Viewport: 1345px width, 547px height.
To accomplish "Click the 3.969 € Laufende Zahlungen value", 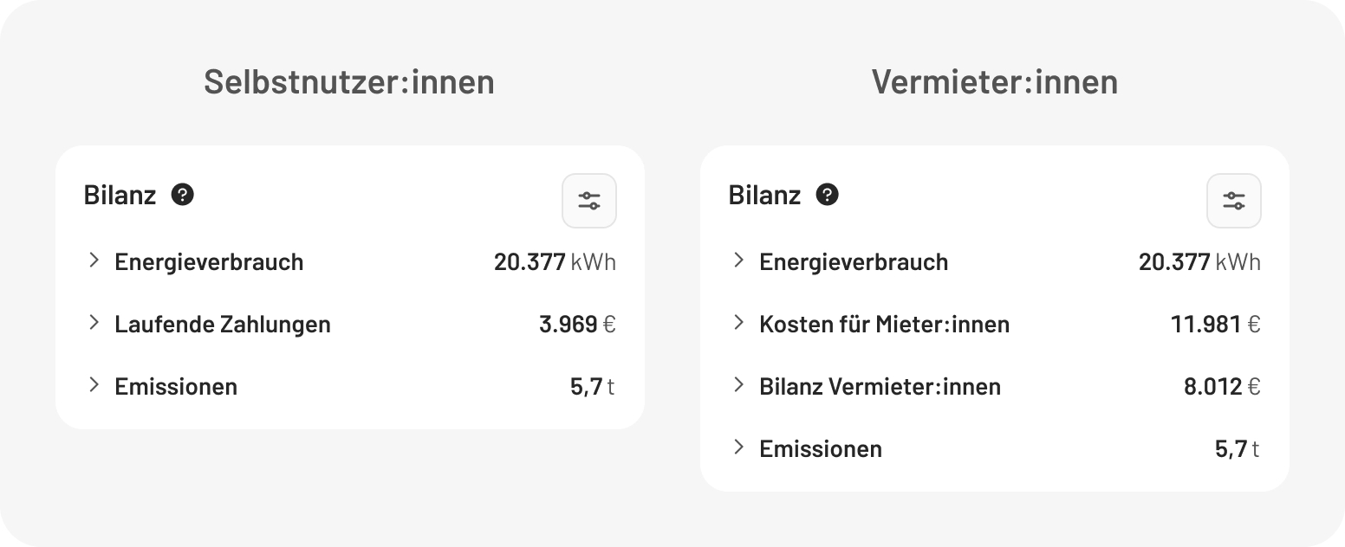I will point(577,325).
